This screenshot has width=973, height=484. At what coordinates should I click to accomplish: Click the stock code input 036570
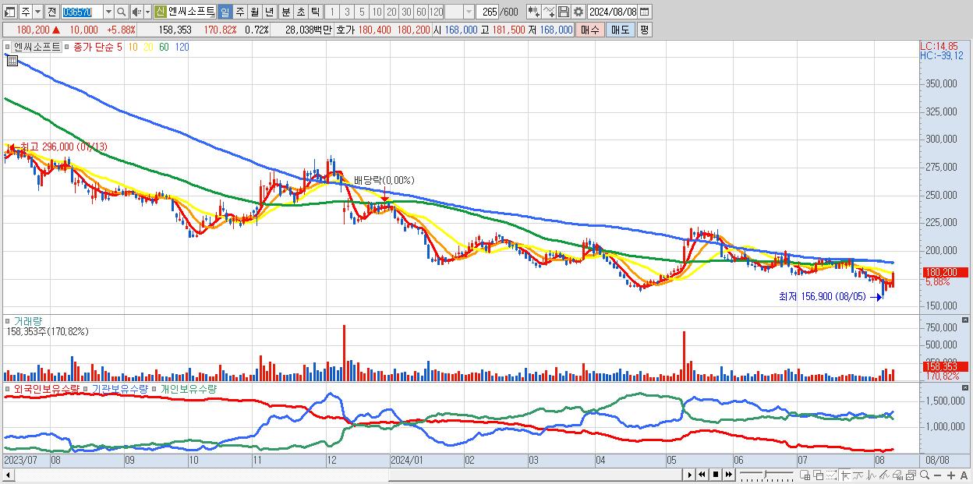pyautogui.click(x=82, y=12)
